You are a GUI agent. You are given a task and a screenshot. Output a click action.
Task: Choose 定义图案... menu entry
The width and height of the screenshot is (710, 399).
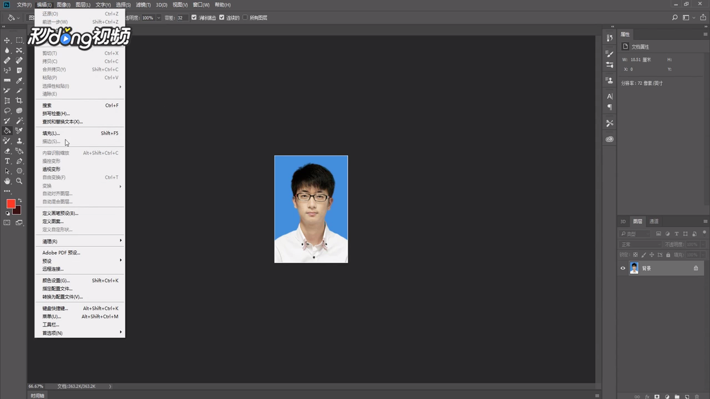pyautogui.click(x=81, y=221)
